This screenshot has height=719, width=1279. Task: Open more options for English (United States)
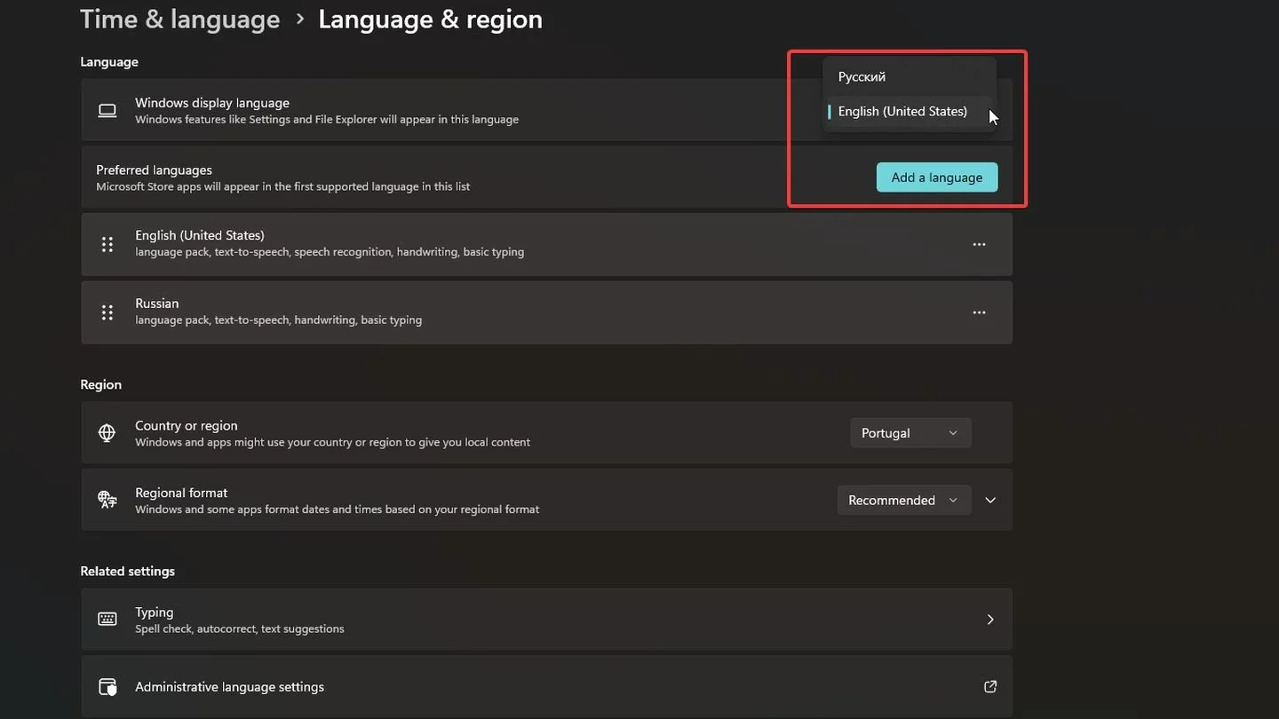(979, 244)
